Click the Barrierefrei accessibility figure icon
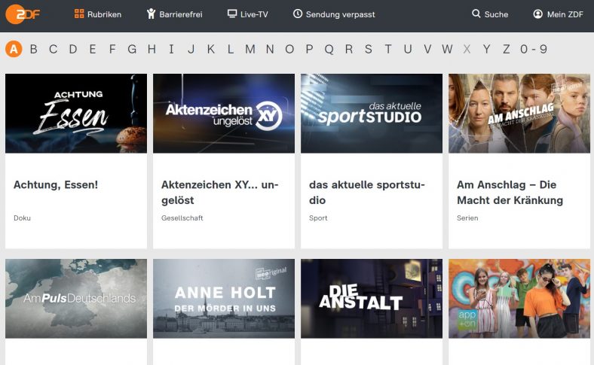Viewport: 594px width, 365px height. click(x=152, y=14)
